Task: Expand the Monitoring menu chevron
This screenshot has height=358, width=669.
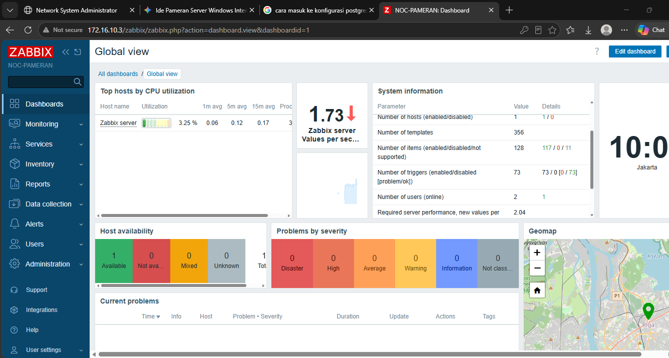Action: click(x=81, y=124)
